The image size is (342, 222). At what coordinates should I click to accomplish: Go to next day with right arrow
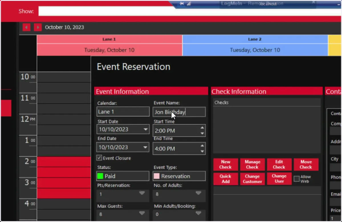(38, 27)
